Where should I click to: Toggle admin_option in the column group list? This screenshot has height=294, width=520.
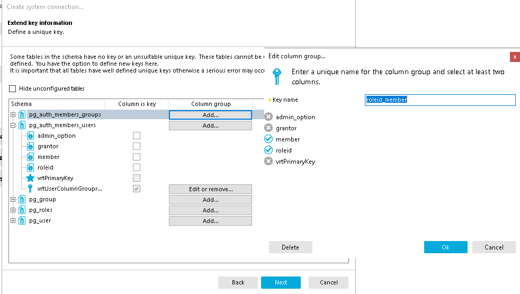click(268, 117)
